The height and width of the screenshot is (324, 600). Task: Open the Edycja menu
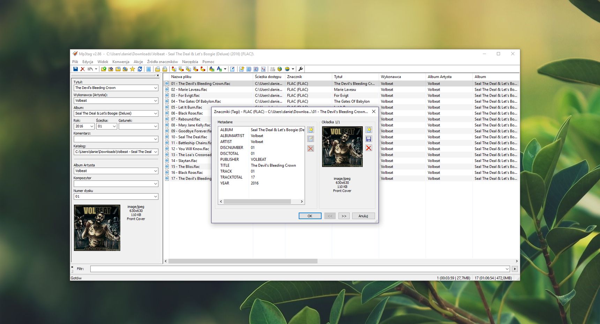coord(88,62)
